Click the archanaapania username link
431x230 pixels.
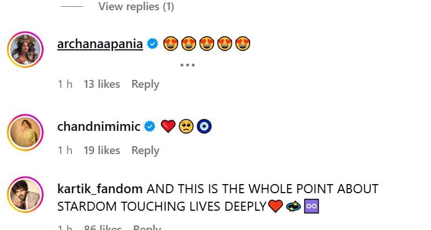(x=100, y=44)
